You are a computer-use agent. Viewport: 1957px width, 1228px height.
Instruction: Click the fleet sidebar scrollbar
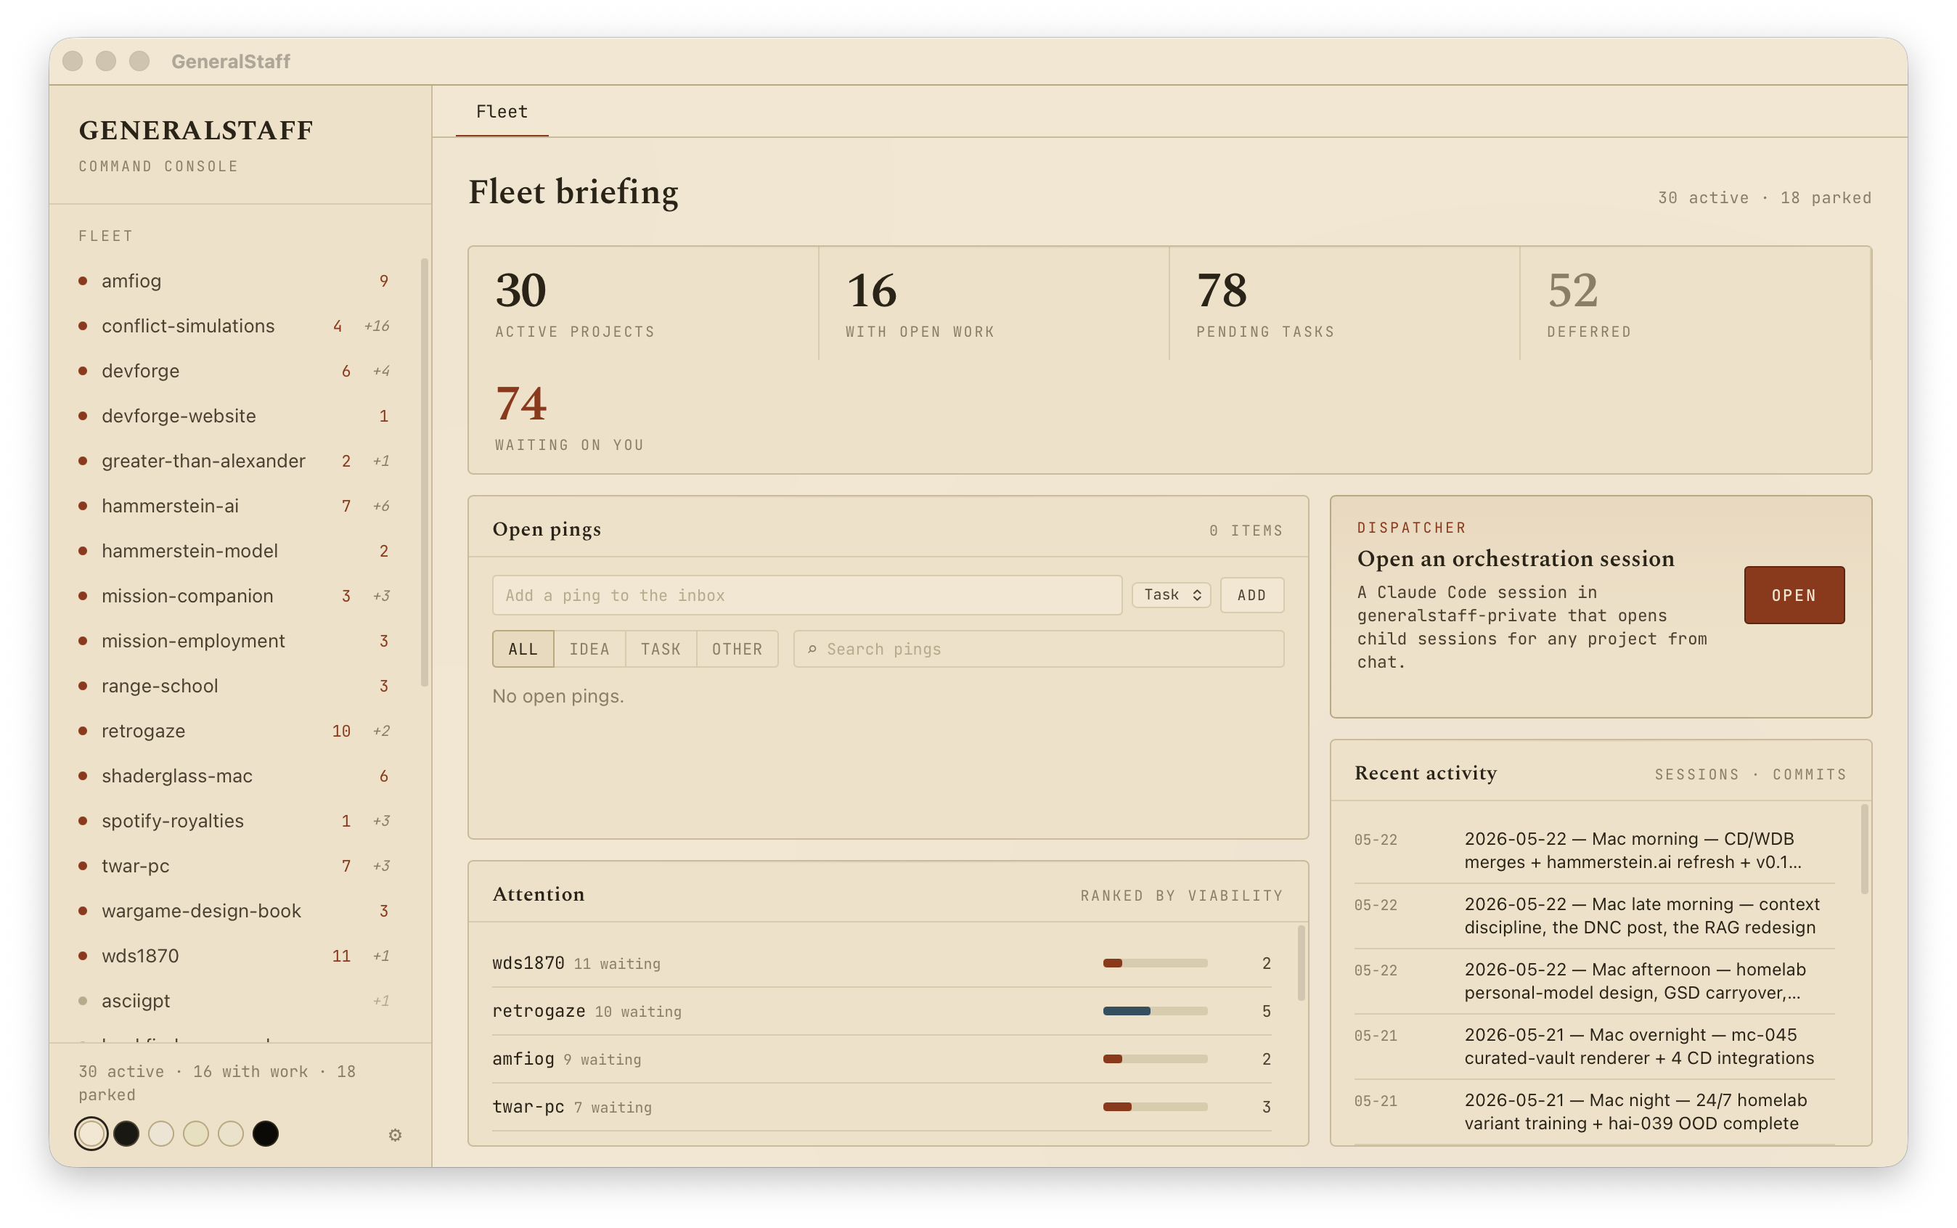pos(424,473)
